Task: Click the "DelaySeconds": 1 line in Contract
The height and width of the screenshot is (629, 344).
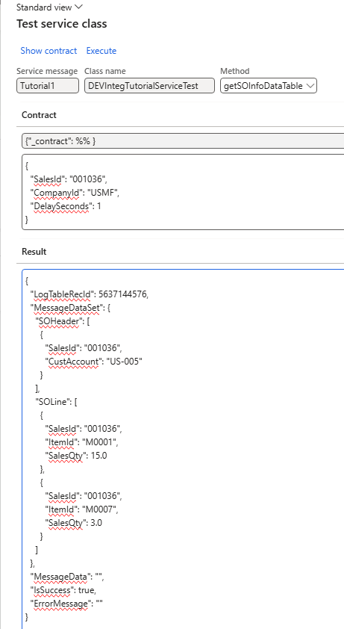Action: click(66, 206)
